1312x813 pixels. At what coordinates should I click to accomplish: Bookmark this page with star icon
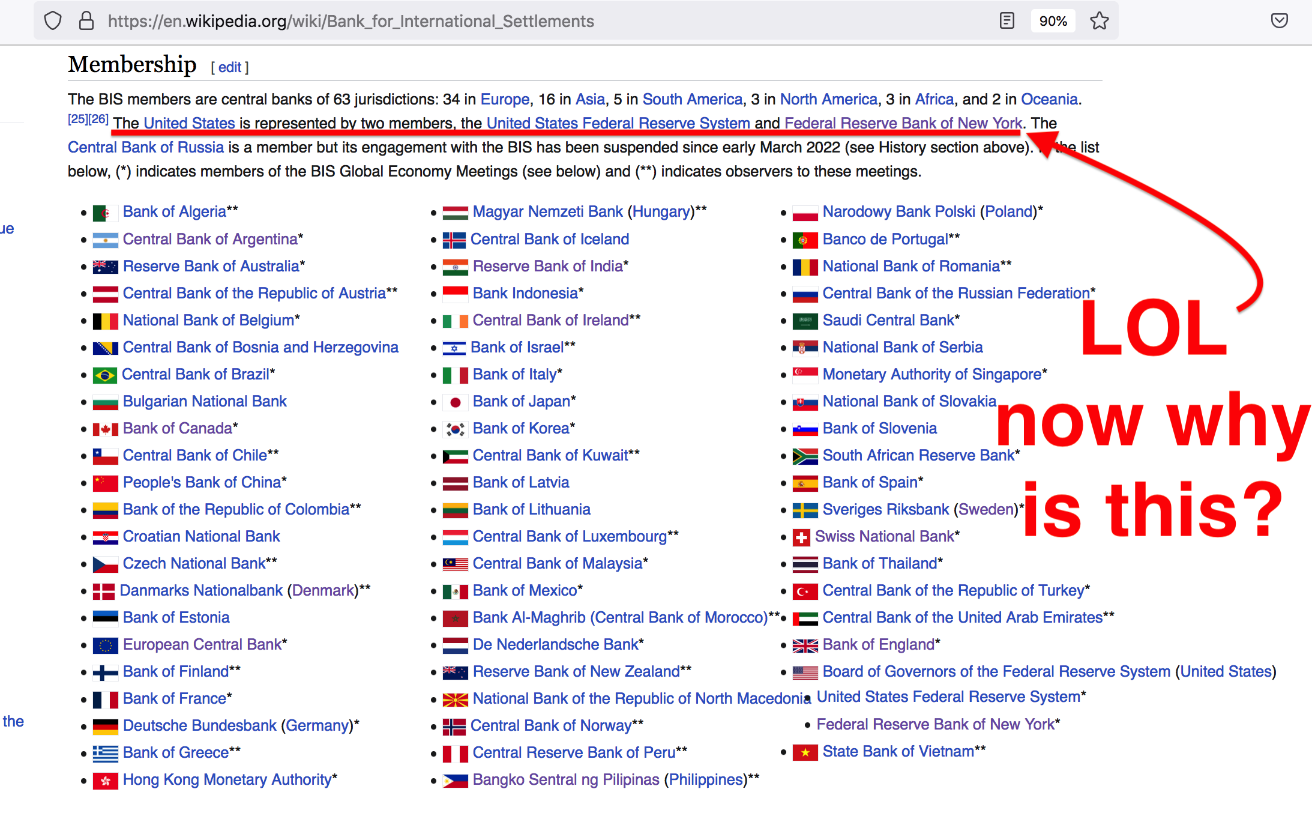(x=1099, y=21)
